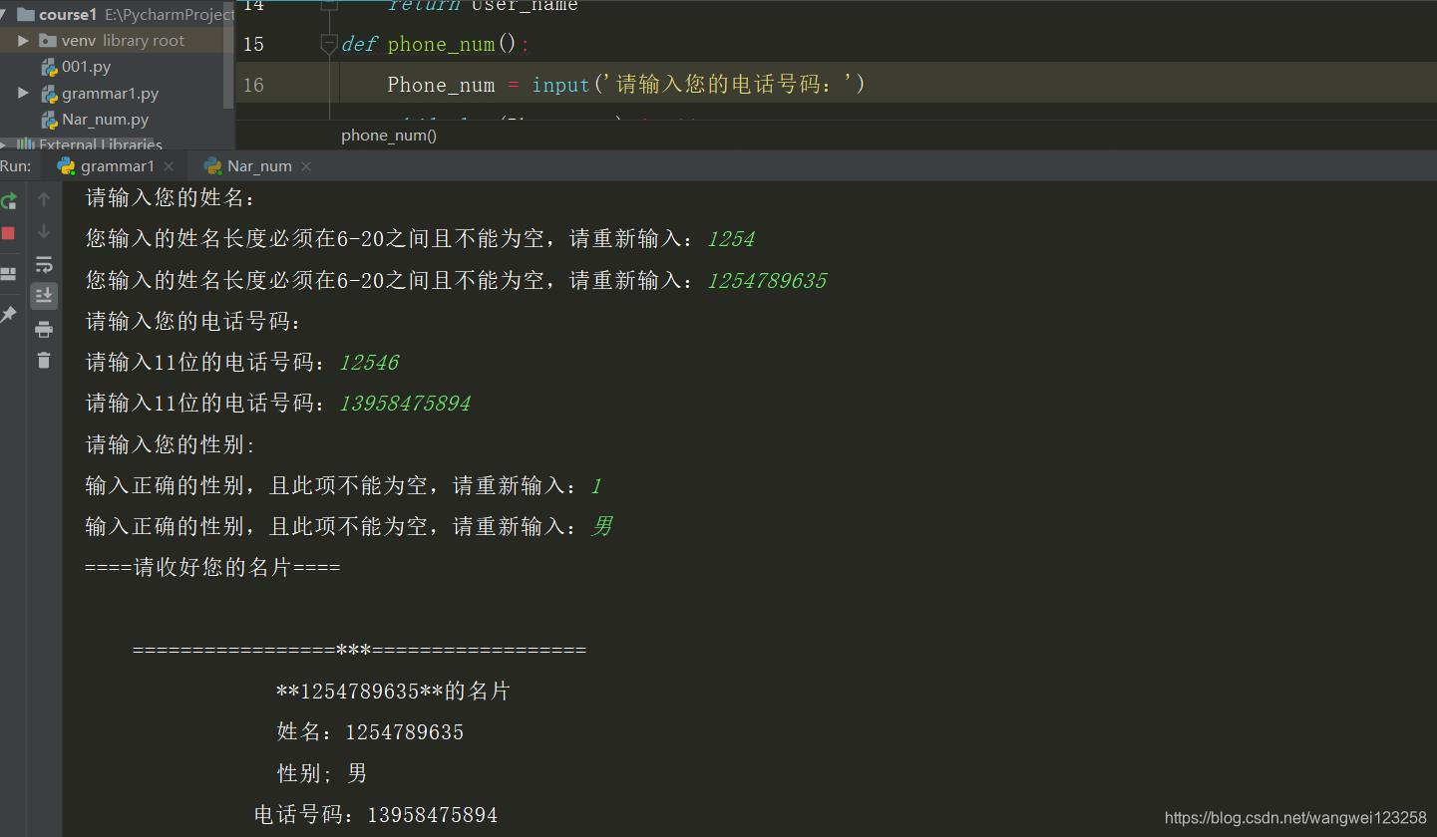Click the Python icon on grammar1 tab
1437x837 pixels.
tap(66, 166)
